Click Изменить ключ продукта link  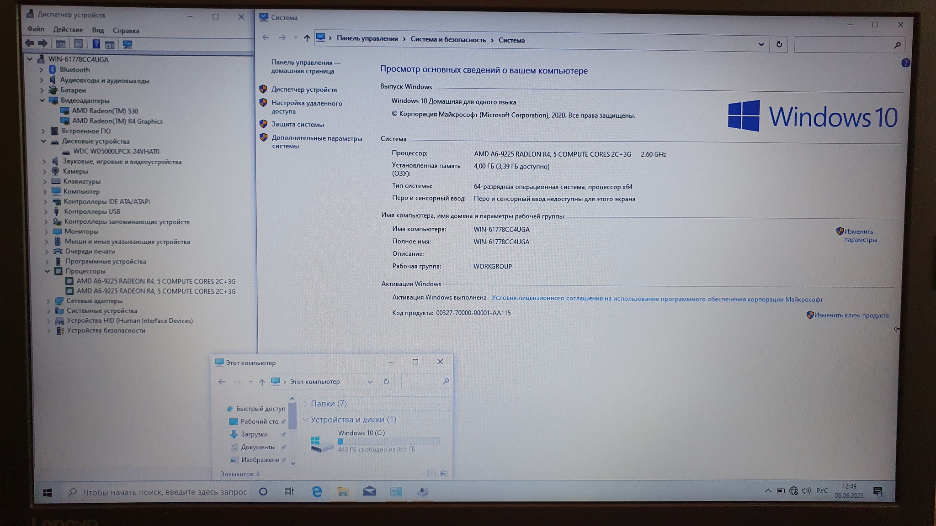(851, 315)
